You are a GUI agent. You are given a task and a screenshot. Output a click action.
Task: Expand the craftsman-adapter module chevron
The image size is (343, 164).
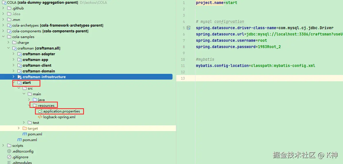pyautogui.click(x=13, y=54)
